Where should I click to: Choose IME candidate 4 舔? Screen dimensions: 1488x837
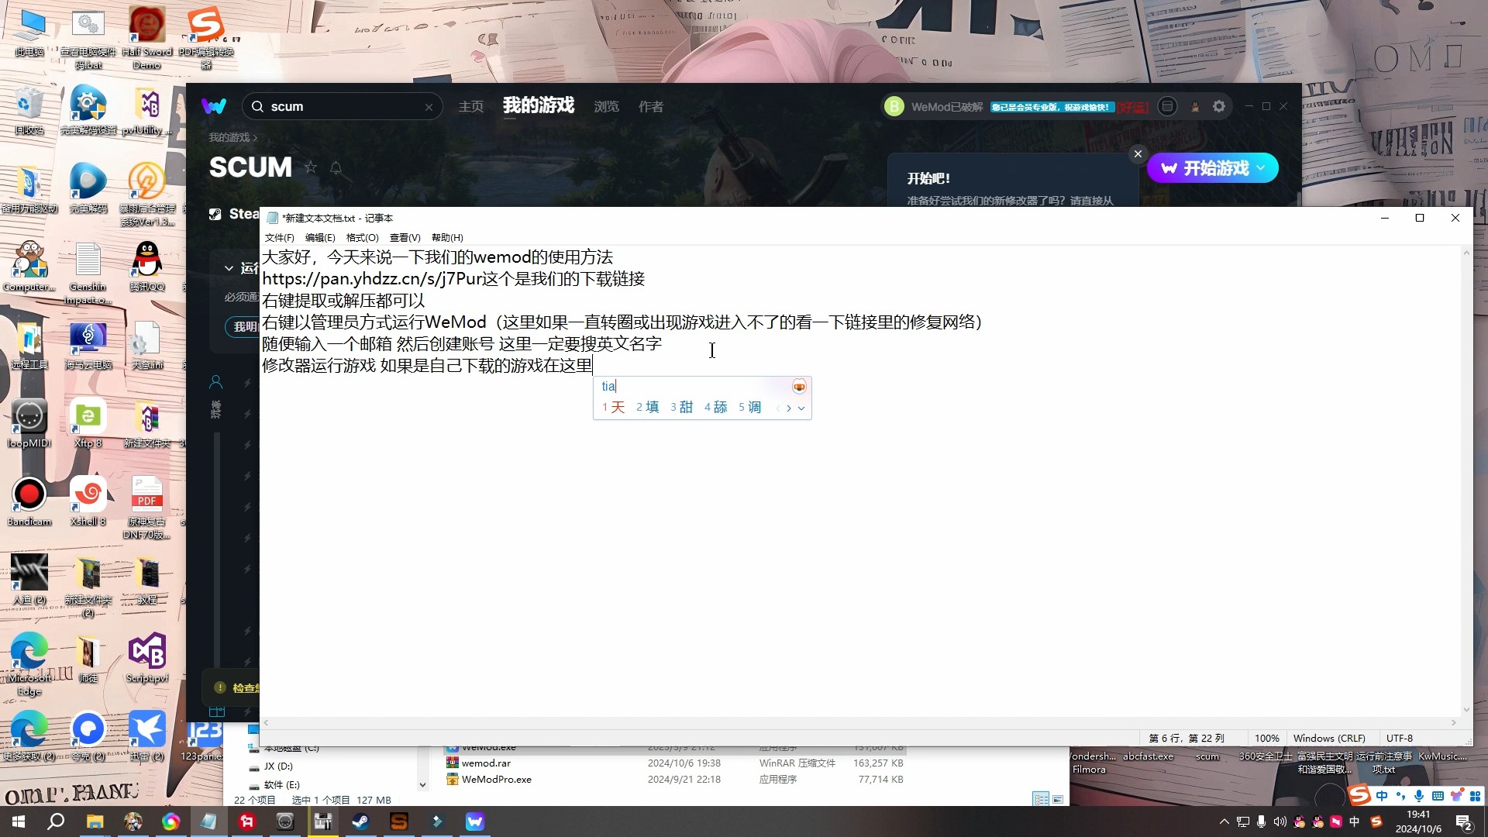[x=715, y=407]
